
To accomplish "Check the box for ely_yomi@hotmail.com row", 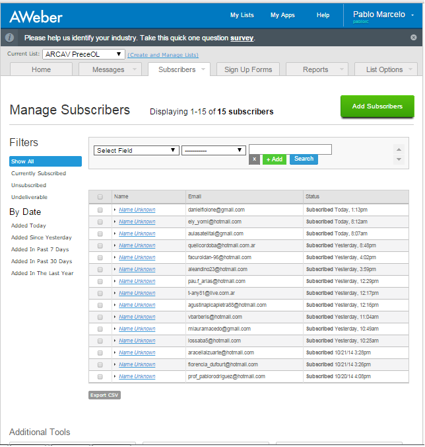I will 100,222.
